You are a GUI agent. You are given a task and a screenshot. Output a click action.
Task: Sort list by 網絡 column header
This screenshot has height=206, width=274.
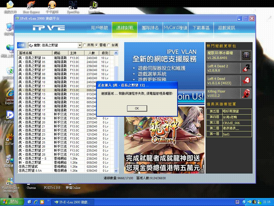60,53
